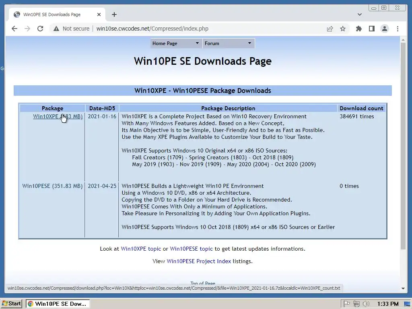412x309 pixels.
Task: Click the 0 times download count
Action: tap(349, 186)
